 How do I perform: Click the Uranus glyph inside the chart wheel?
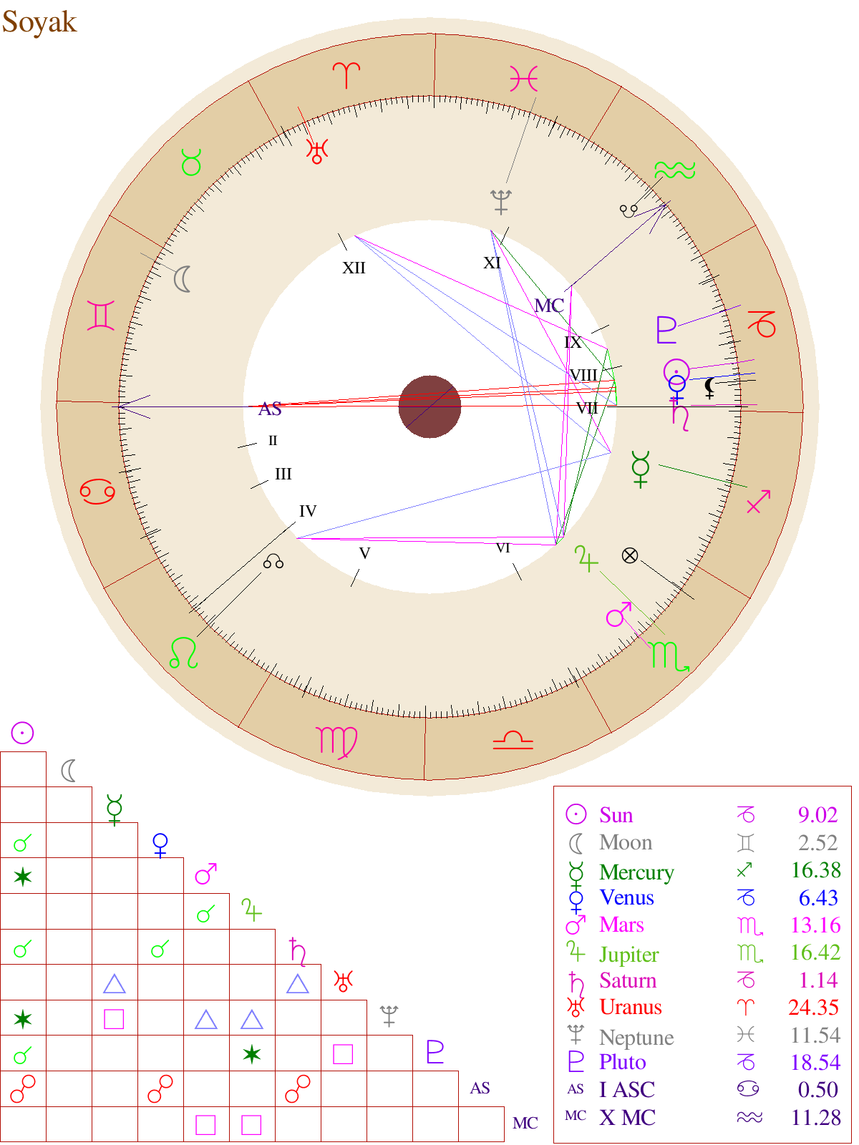[316, 151]
